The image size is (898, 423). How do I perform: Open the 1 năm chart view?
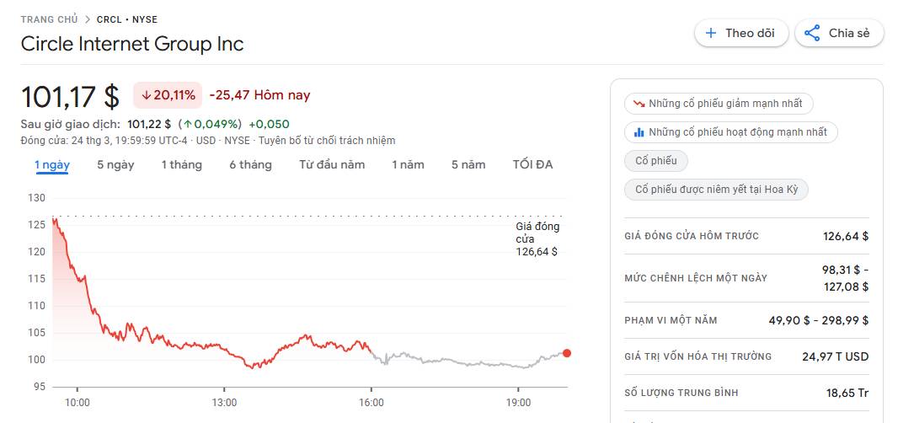point(408,164)
